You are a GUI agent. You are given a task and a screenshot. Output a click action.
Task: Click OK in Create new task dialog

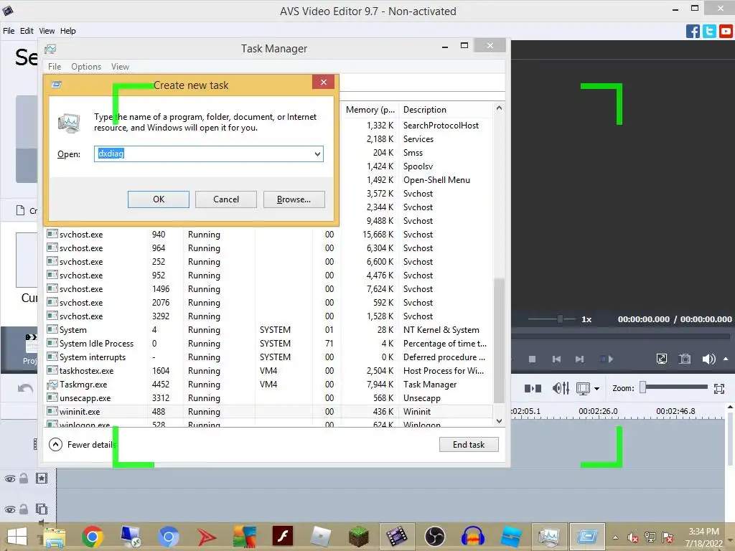point(159,199)
